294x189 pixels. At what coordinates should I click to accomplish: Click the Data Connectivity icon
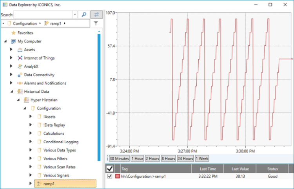pyautogui.click(x=20, y=75)
